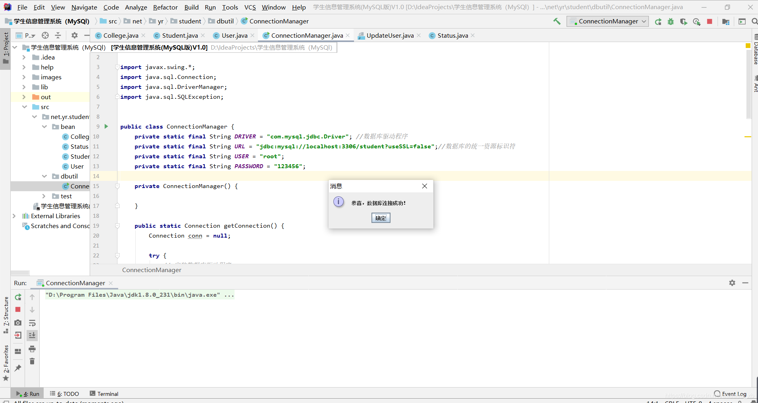Viewport: 758px width, 403px height.
Task: Open 6: TODO tool window
Action: tap(64, 393)
